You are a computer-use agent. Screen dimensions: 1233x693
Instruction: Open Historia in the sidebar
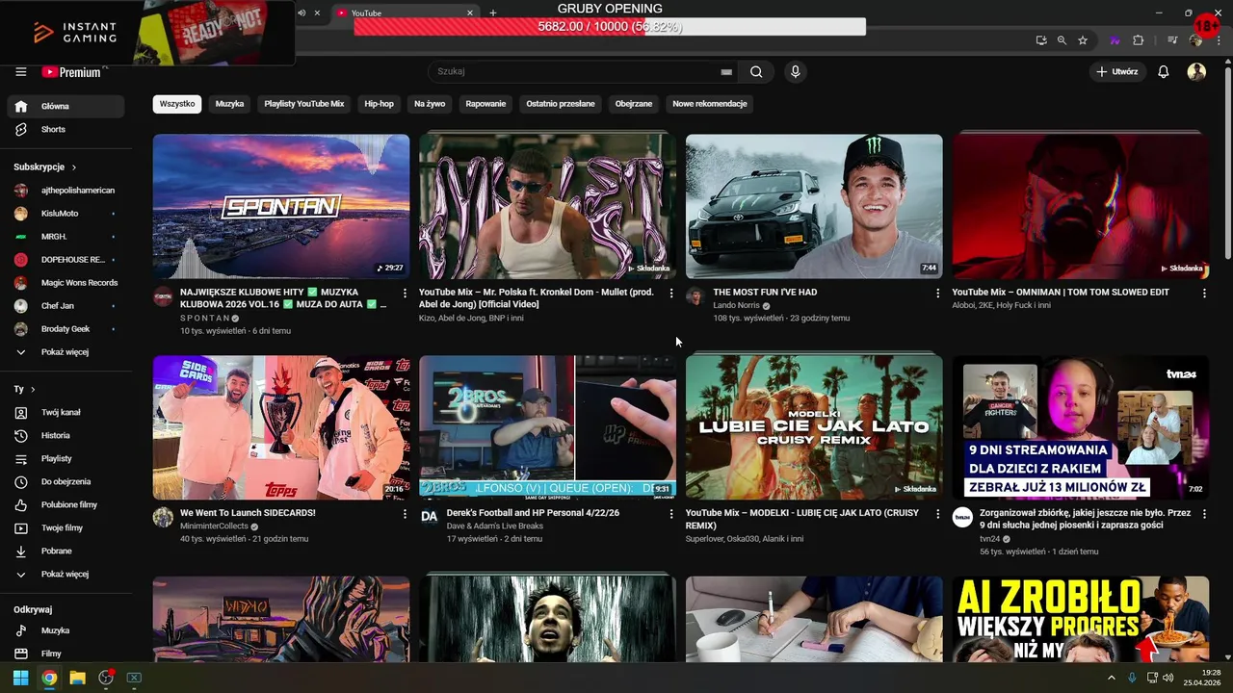[66, 435]
